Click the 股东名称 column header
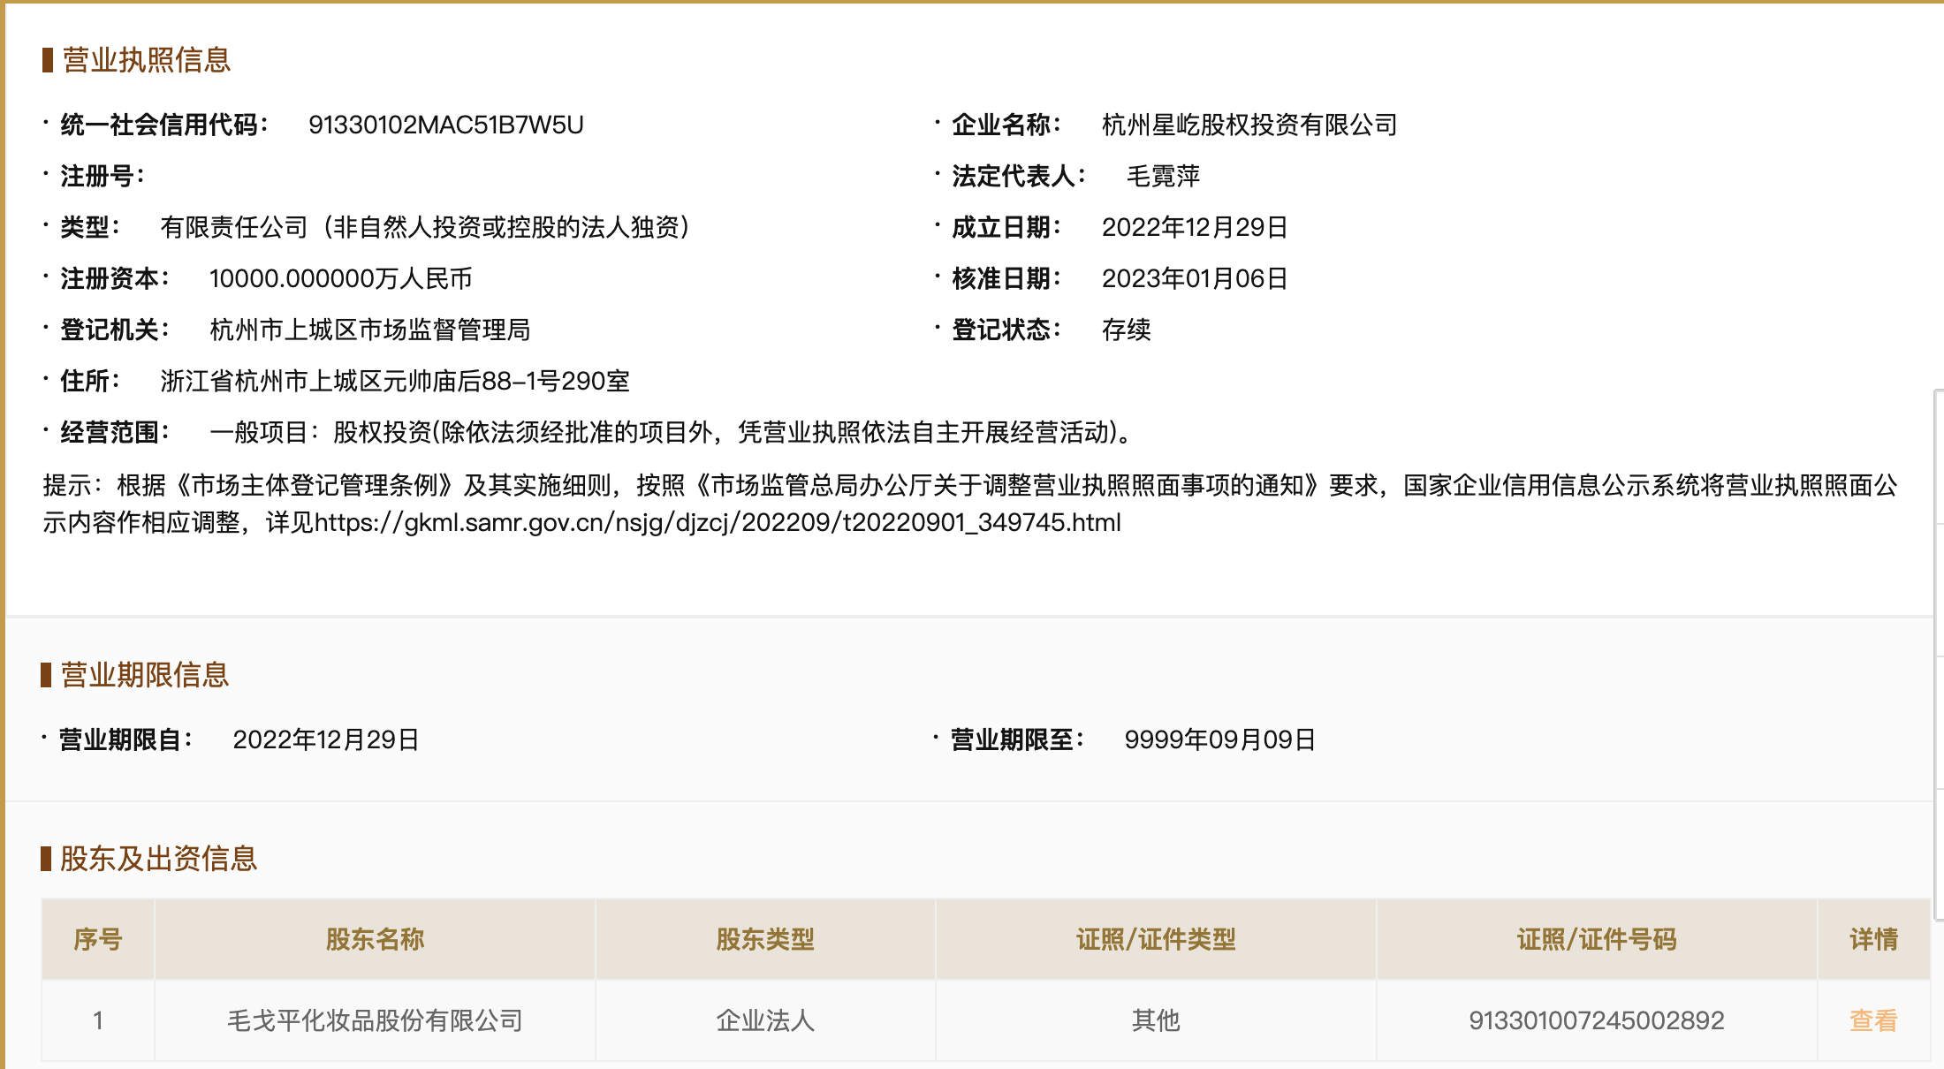1944x1069 pixels. pyautogui.click(x=375, y=939)
